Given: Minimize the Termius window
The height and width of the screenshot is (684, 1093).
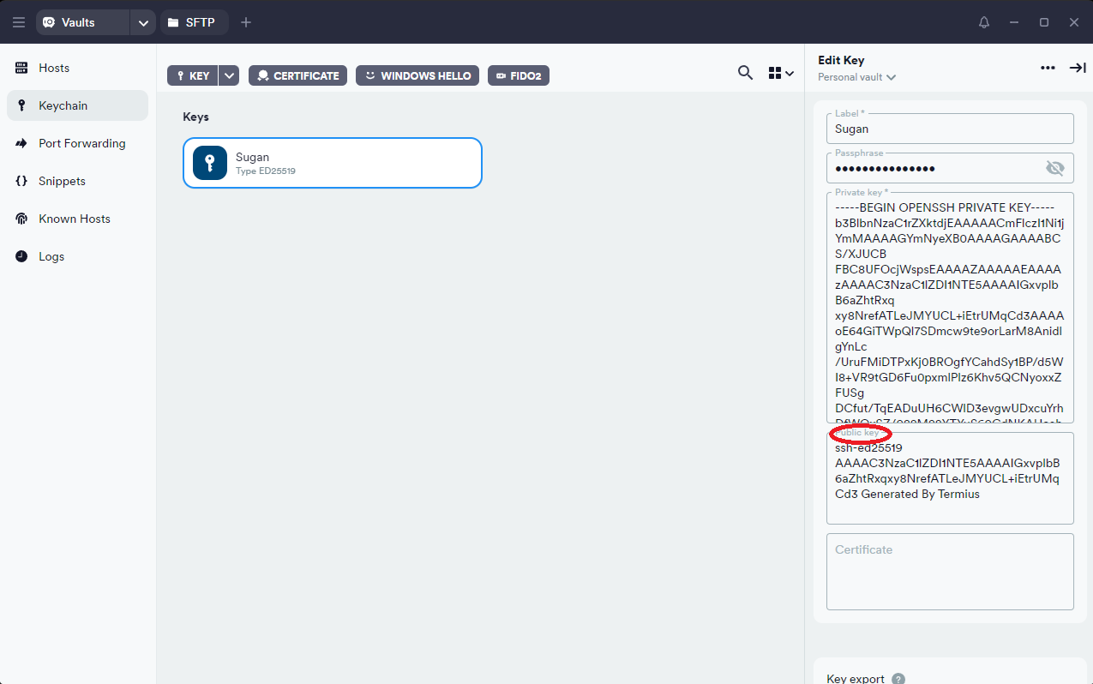Looking at the screenshot, I should click(x=1014, y=22).
